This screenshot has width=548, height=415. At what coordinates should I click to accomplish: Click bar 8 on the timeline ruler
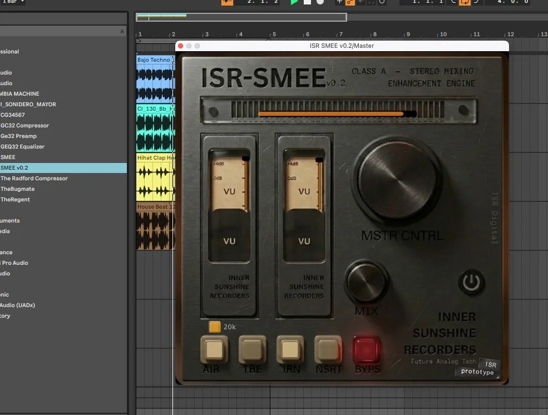tap(373, 34)
